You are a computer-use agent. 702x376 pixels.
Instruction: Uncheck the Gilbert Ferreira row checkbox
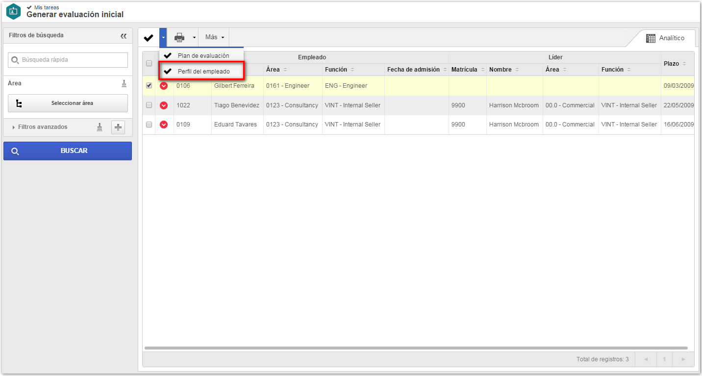pos(149,85)
